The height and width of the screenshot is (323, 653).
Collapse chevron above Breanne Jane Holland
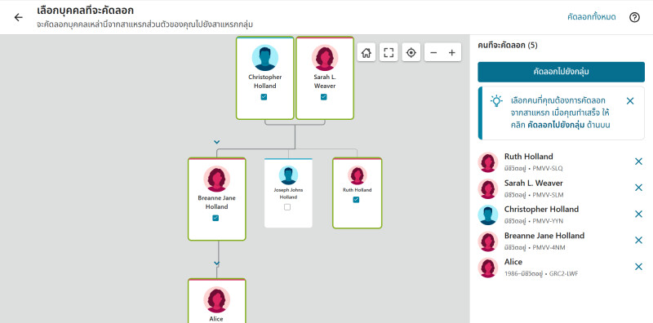(x=216, y=142)
